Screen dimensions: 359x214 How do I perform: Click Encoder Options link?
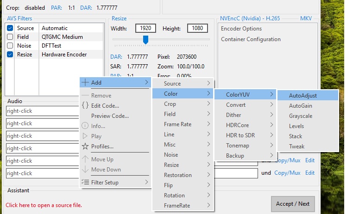tap(241, 29)
